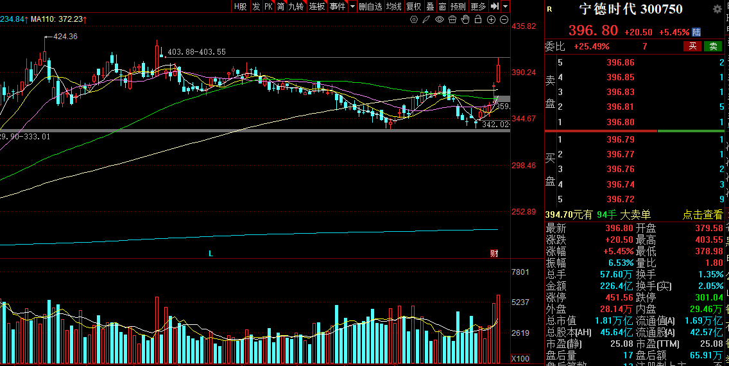Switch to H股 view
The width and height of the screenshot is (729, 366).
click(240, 6)
